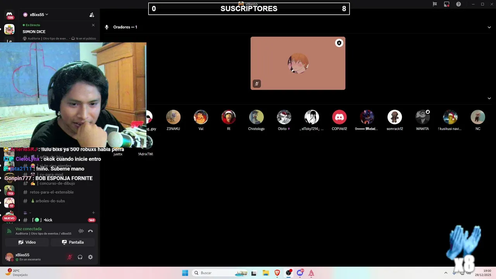Dismiss the SIMON DICE live event banner
The width and height of the screenshot is (496, 279).
tap(93, 25)
